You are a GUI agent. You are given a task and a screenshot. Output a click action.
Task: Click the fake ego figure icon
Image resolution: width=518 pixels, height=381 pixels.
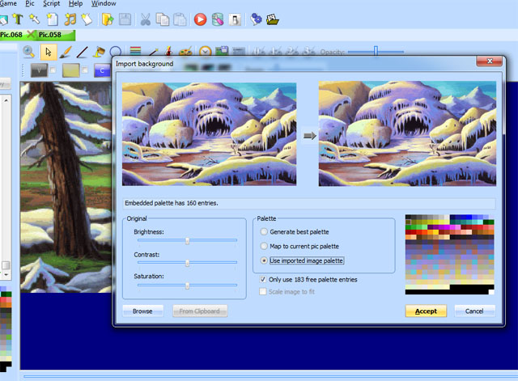(169, 51)
